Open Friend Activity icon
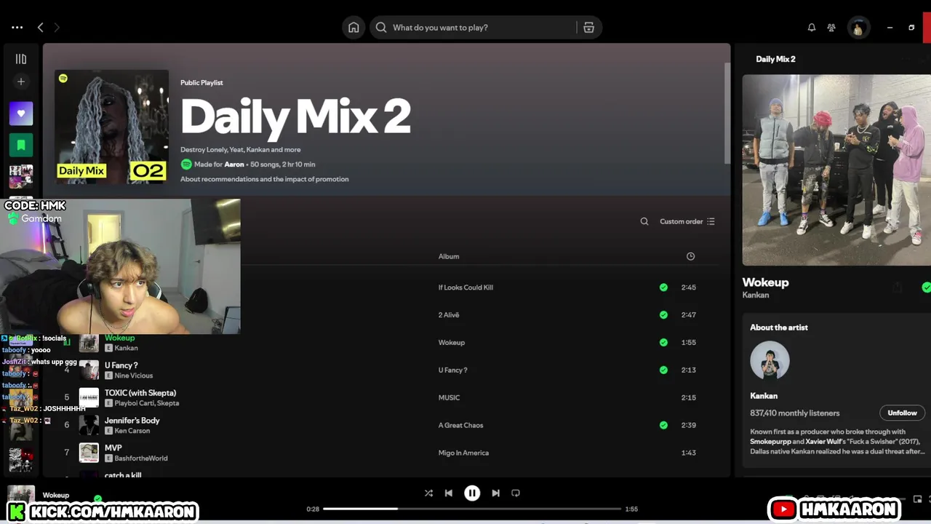931x524 pixels. [x=831, y=28]
